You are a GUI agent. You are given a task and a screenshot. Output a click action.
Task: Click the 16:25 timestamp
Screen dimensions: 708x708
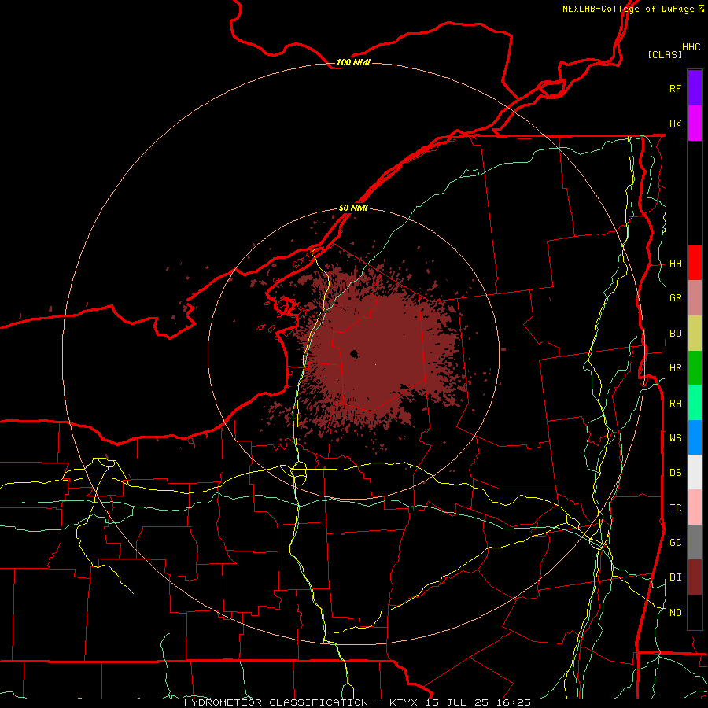pos(514,702)
